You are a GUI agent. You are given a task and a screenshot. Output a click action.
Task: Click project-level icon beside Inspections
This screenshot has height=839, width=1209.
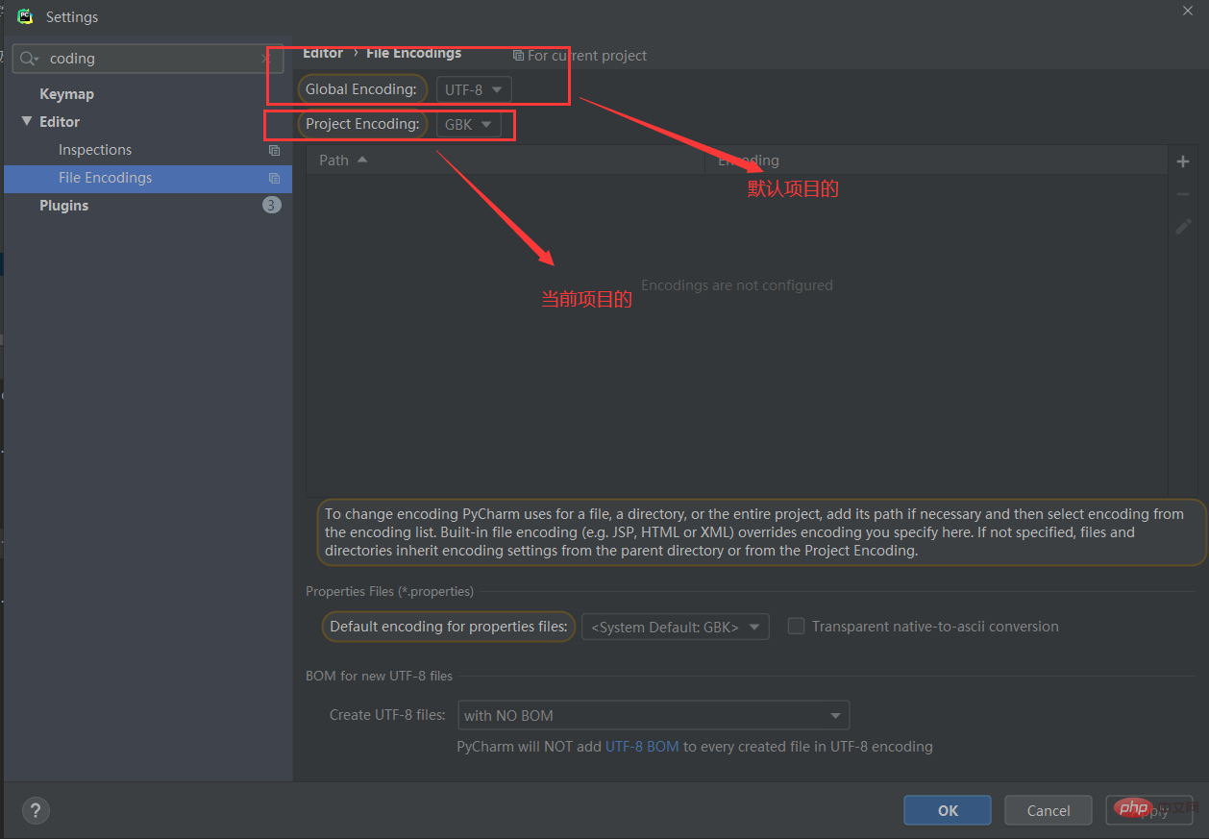point(274,150)
